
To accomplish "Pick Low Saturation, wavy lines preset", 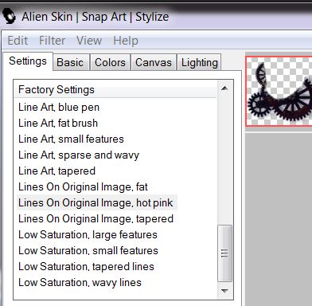I will tap(80, 283).
